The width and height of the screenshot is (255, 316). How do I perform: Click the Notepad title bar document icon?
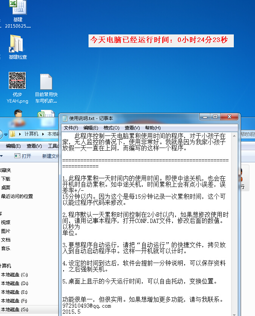[65, 118]
